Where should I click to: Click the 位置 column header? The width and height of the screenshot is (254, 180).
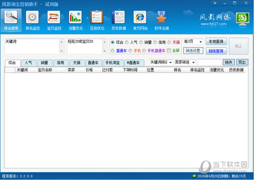(x=158, y=70)
